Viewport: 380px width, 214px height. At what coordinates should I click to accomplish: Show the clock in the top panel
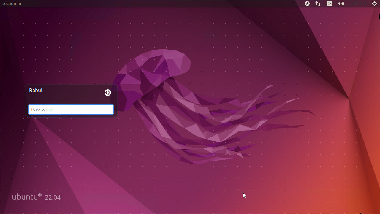click(358, 4)
